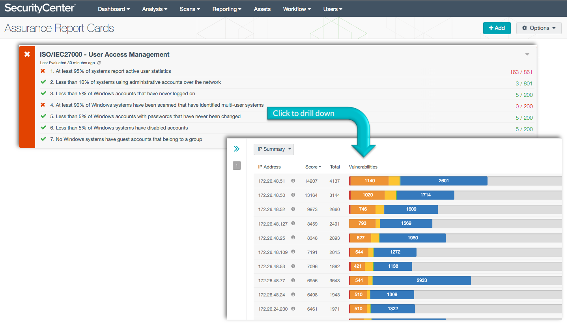The height and width of the screenshot is (324, 568).
Task: Open the Reporting menu
Action: pos(227,9)
